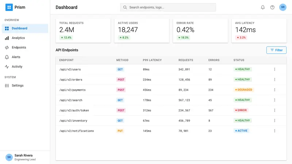Click the DEGRADED status badge
The width and height of the screenshot is (292, 164).
(243, 90)
